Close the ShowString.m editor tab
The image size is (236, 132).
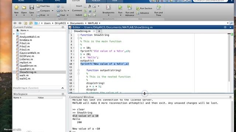point(94,31)
